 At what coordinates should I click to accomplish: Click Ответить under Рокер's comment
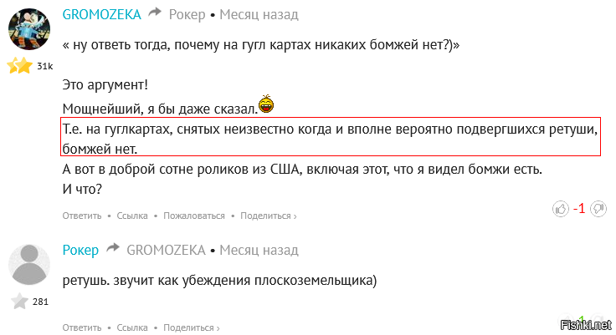coord(82,327)
